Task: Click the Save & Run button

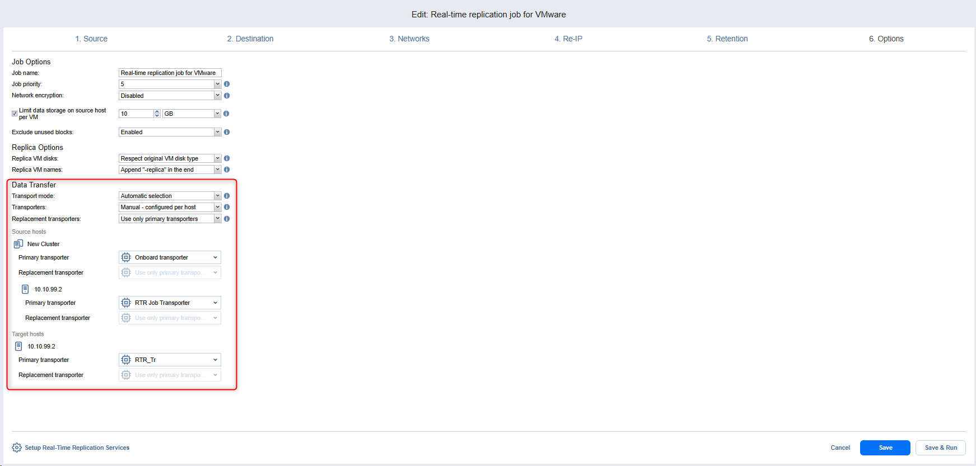Action: pyautogui.click(x=940, y=448)
